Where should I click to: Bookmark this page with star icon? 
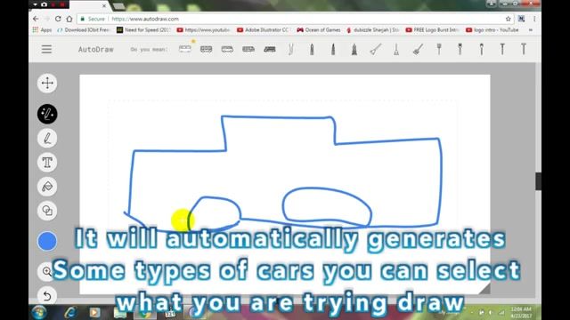(x=508, y=19)
